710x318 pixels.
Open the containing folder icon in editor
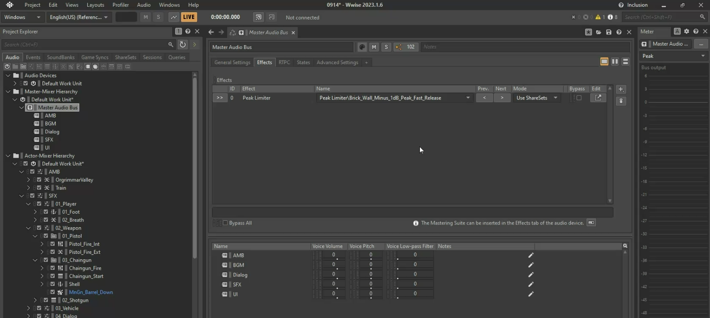pos(598,32)
